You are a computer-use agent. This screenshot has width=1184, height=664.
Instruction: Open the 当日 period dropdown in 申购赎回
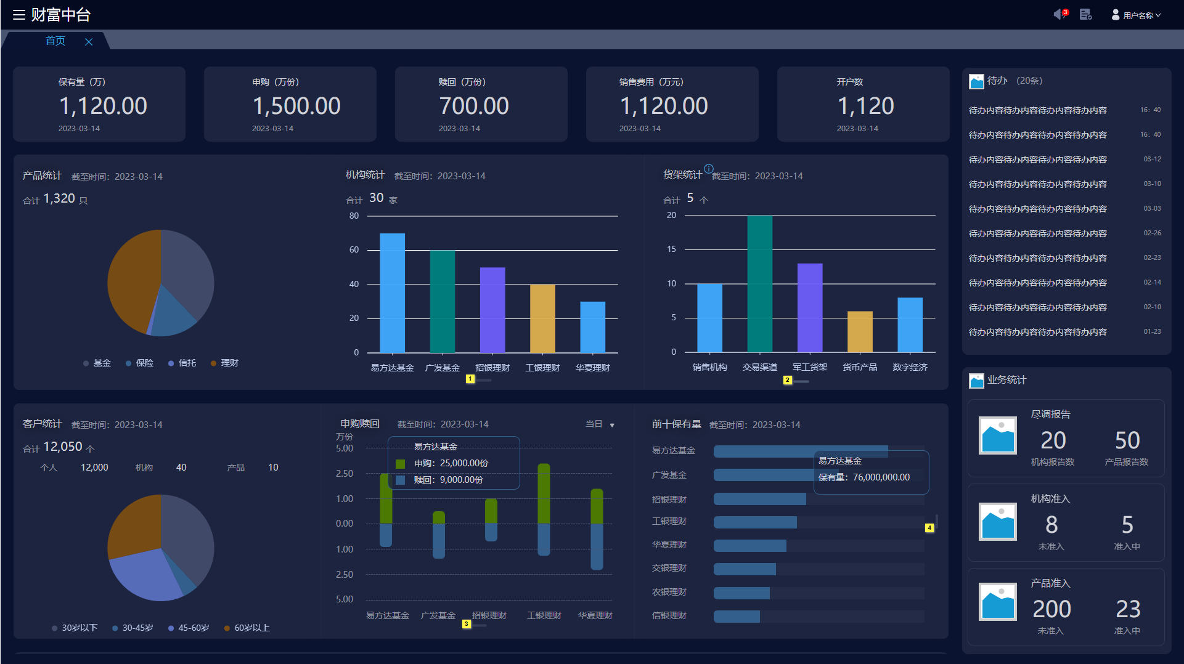[x=600, y=424]
